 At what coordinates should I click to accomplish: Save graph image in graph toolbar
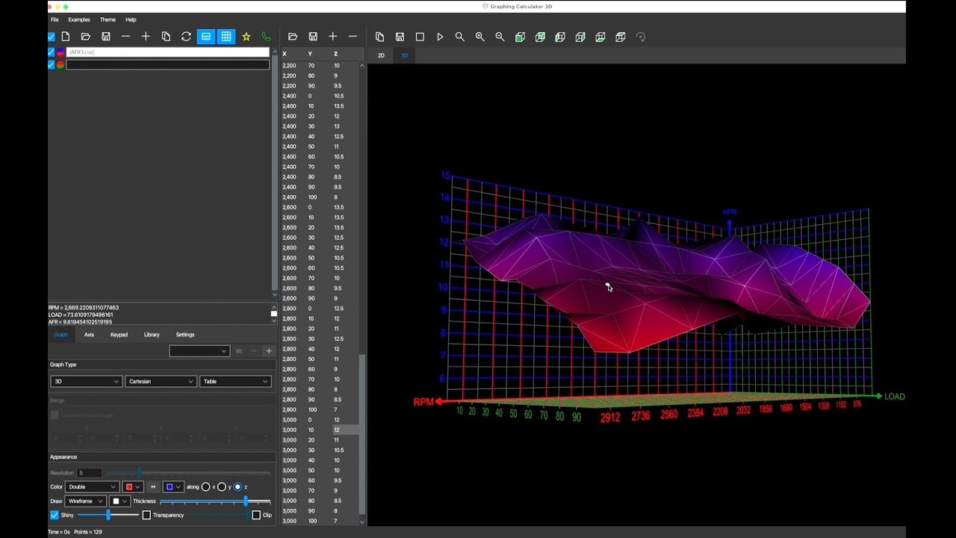[400, 37]
